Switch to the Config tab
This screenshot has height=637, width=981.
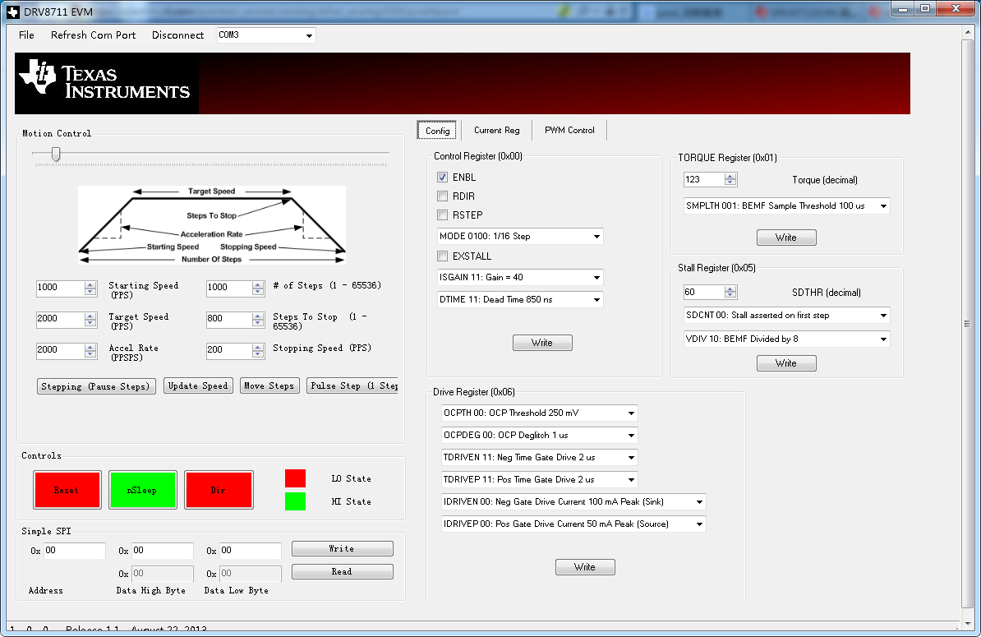(437, 130)
